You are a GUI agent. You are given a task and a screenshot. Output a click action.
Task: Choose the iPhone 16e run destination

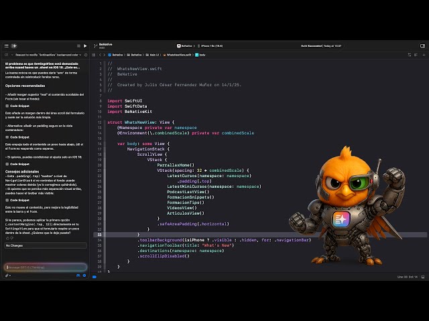pos(210,46)
